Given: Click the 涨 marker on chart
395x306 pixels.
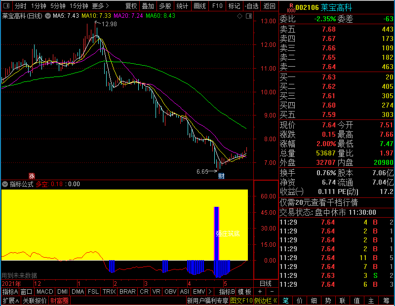Looking at the screenshot, I should coord(32,176).
